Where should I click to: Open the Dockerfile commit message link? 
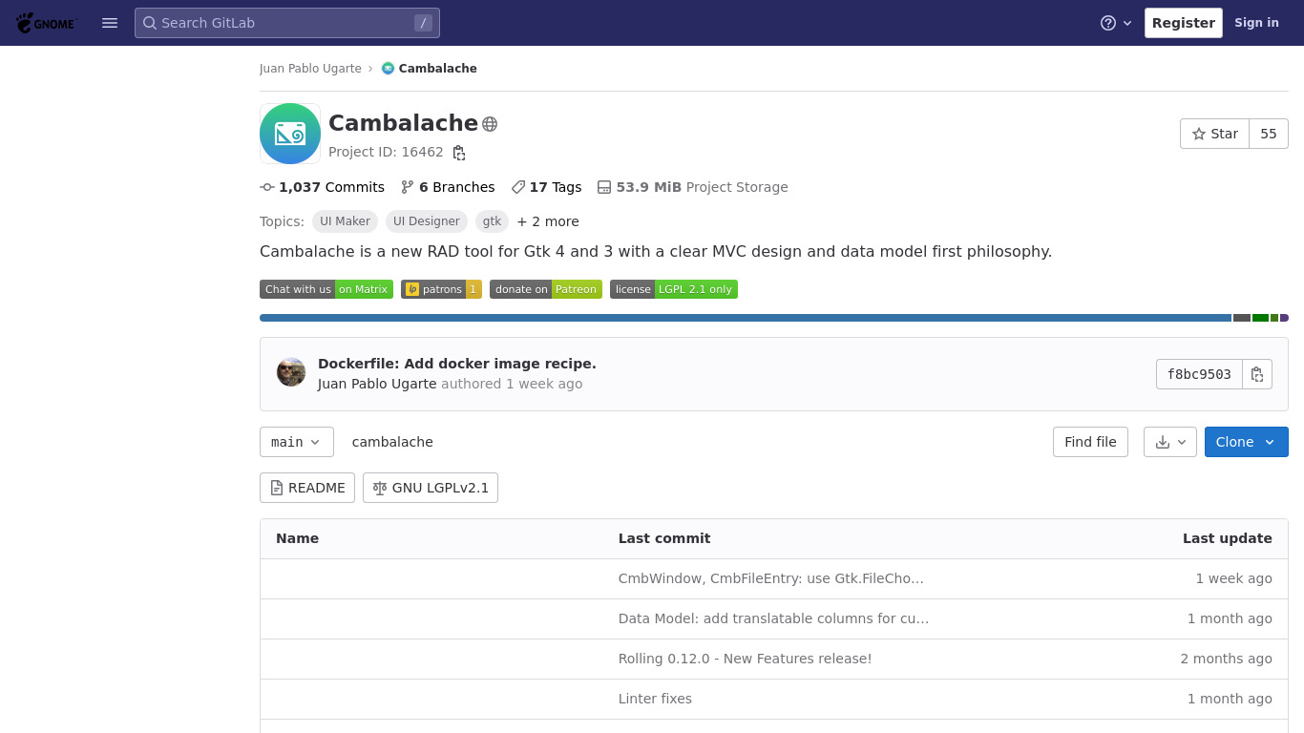point(457,364)
